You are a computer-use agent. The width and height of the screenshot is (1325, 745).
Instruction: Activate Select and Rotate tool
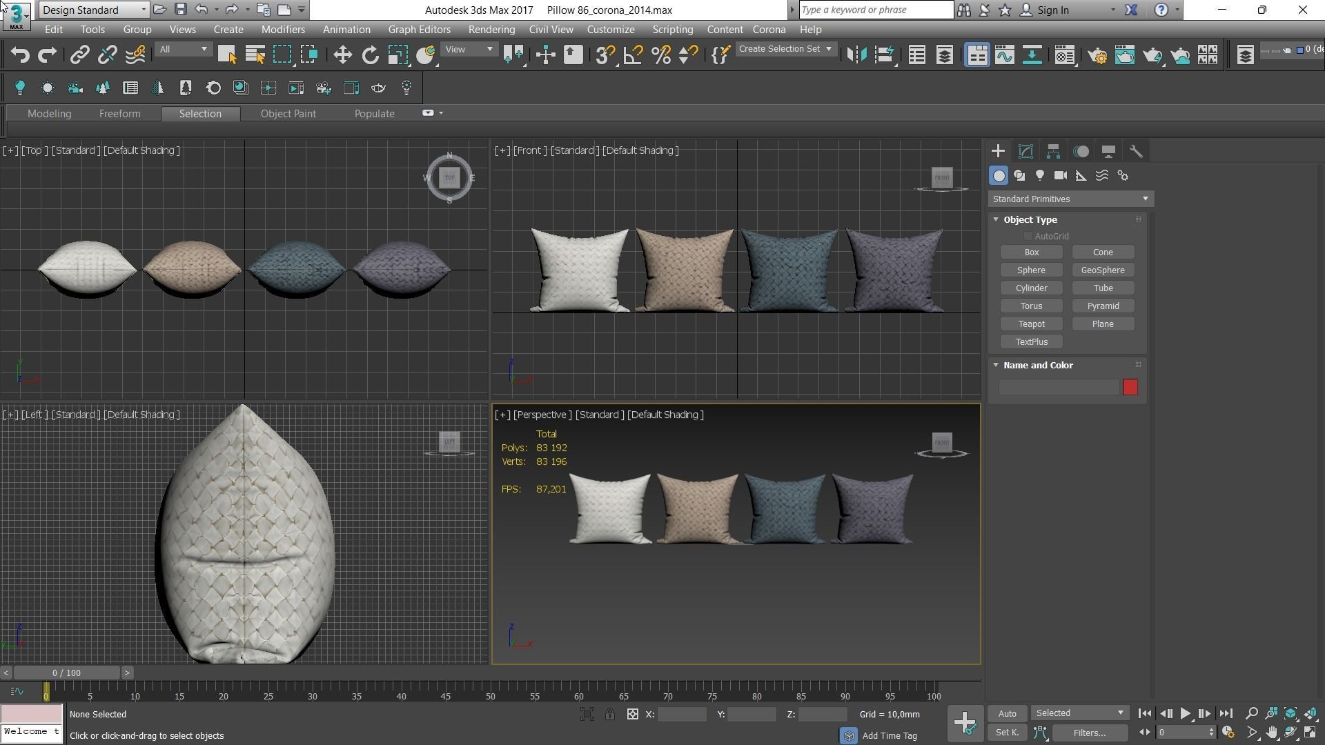[x=370, y=54]
